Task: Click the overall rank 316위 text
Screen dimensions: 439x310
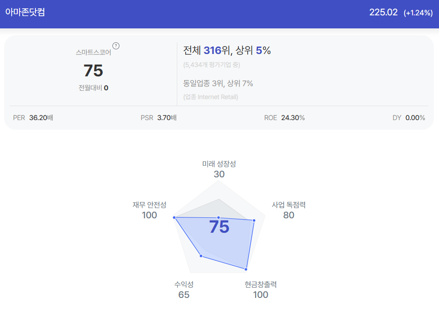Action: tap(217, 51)
